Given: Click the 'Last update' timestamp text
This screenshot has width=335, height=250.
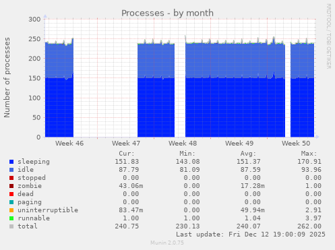Looking at the screenshot, I should tap(251, 235).
